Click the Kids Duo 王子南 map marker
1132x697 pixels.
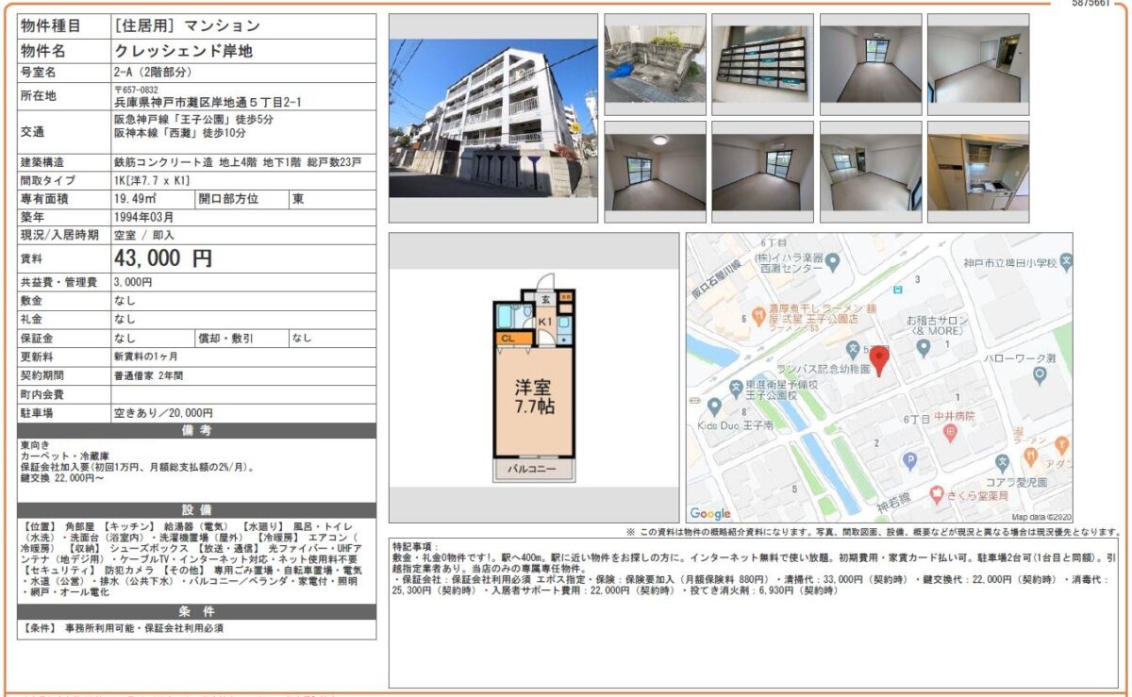[x=714, y=407]
